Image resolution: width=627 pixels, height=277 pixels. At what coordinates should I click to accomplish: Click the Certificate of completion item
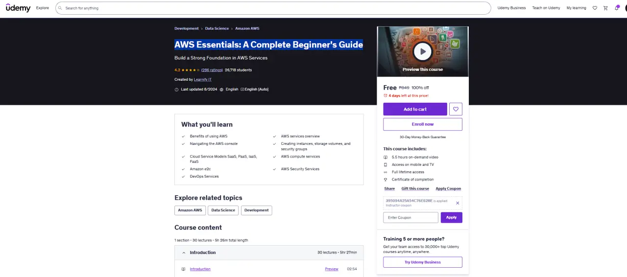click(412, 179)
